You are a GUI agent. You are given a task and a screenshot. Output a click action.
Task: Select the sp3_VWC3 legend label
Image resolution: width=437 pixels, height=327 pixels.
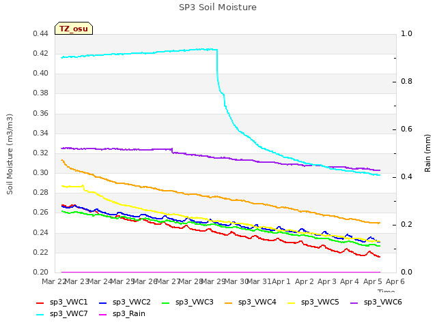(194, 302)
